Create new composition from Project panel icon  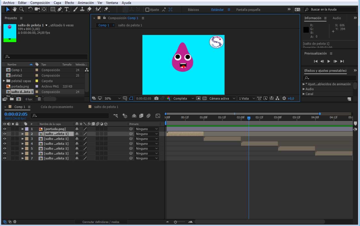tap(19, 99)
